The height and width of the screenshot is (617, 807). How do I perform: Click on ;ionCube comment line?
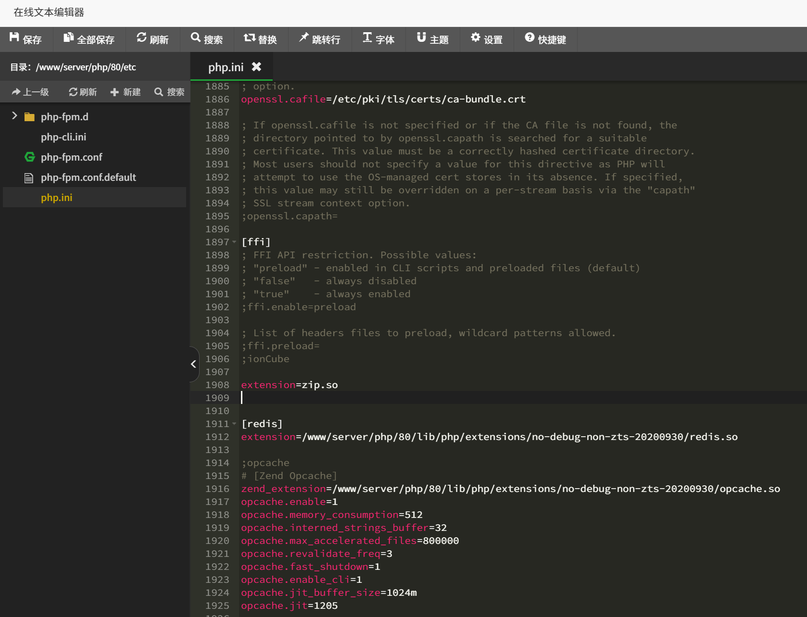click(265, 359)
